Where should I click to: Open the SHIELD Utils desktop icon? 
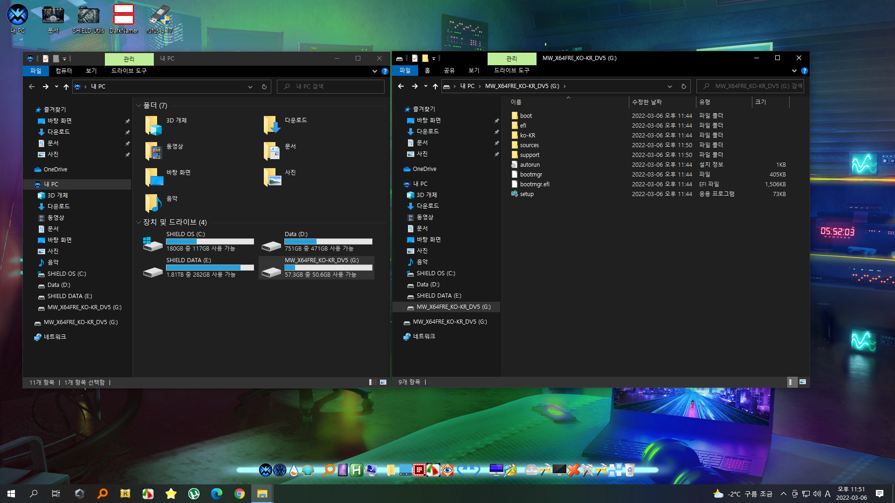tap(88, 19)
